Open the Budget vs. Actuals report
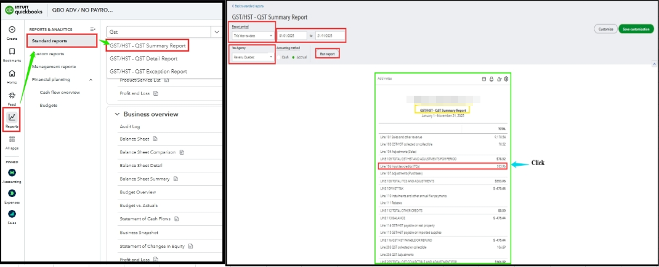 click(139, 206)
